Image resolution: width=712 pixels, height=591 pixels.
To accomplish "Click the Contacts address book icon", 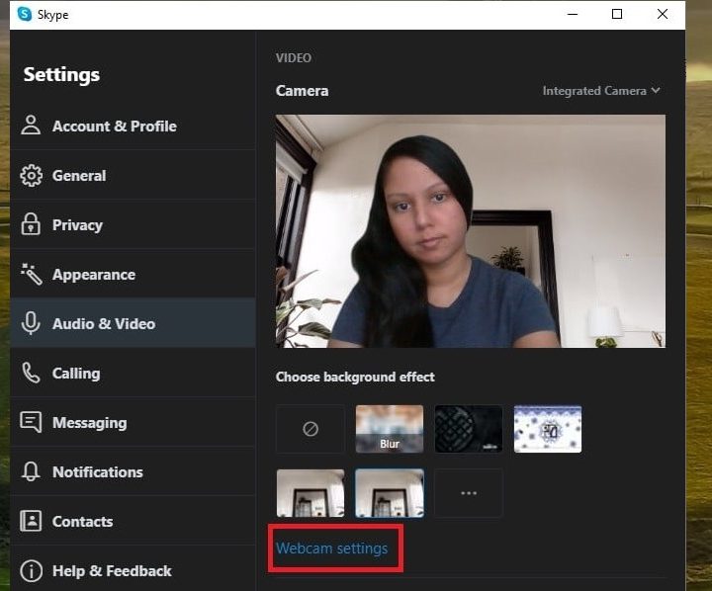I will [x=31, y=521].
